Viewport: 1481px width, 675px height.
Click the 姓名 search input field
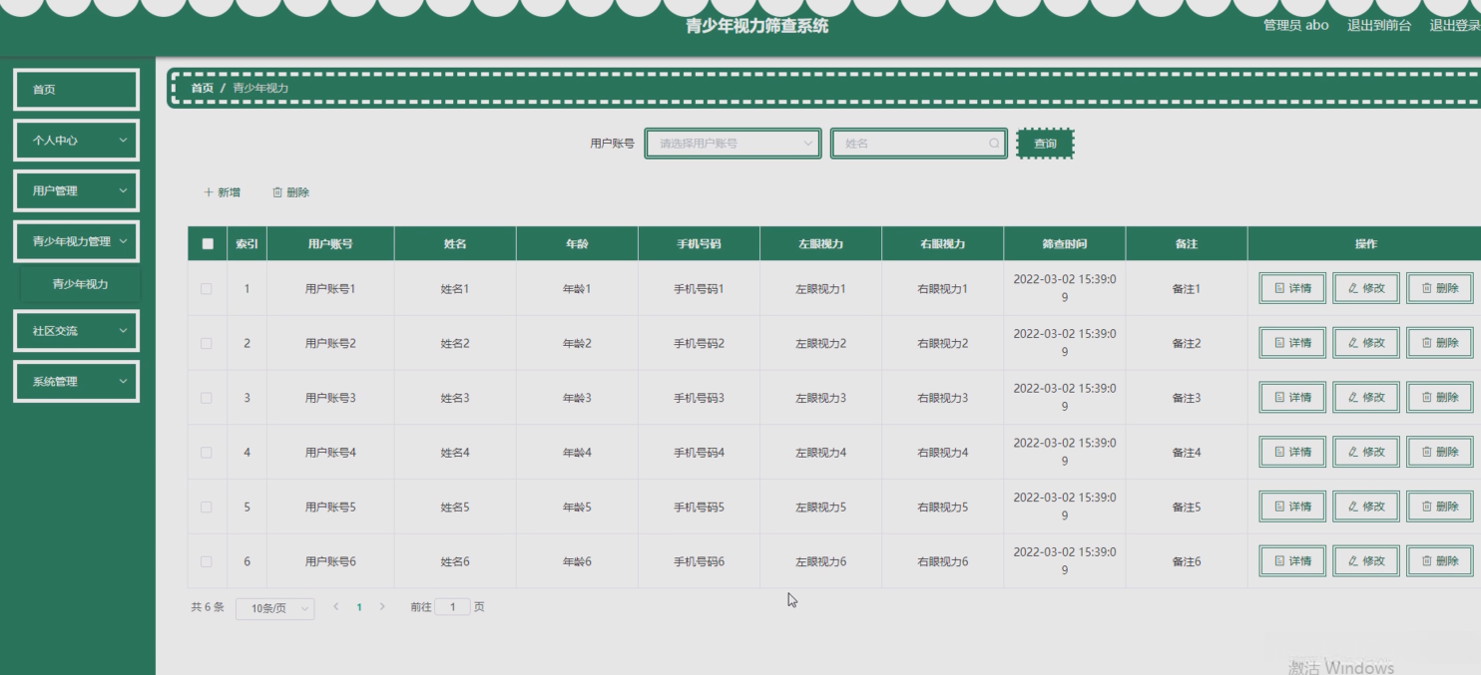pyautogui.click(x=919, y=144)
